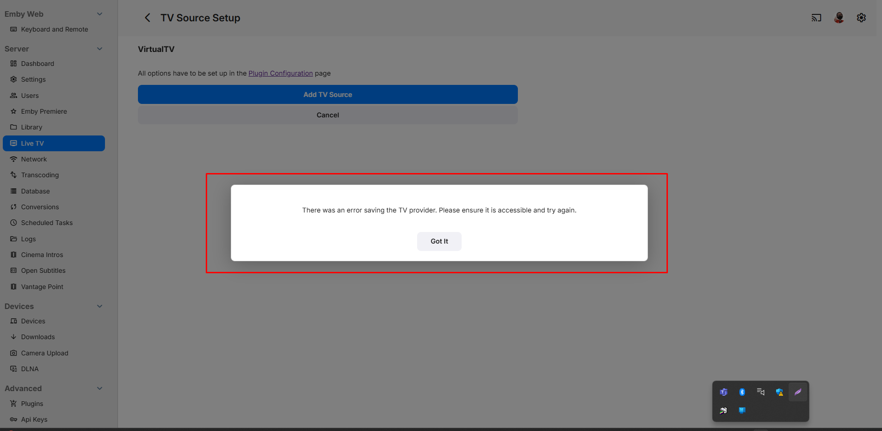Click the Bluetooth tray icon
Image resolution: width=882 pixels, height=431 pixels.
[x=742, y=392]
